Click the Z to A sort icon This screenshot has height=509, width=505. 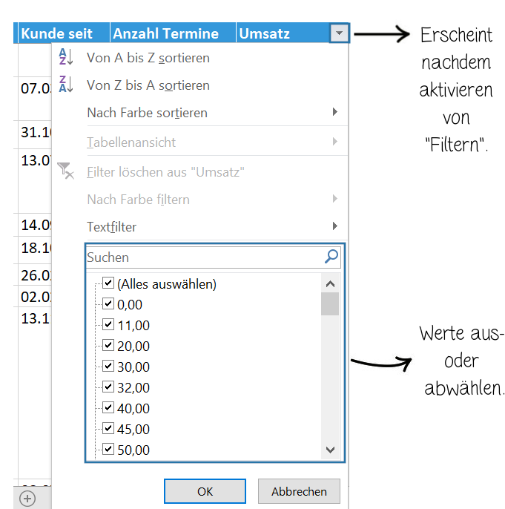(x=66, y=85)
